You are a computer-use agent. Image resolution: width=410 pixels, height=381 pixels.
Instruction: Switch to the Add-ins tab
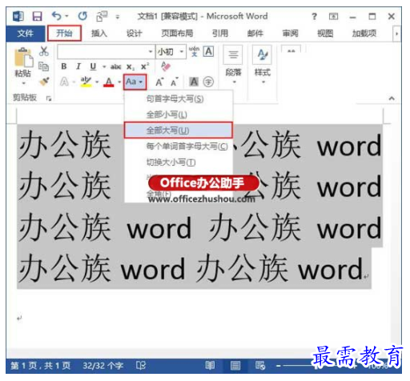tap(364, 34)
